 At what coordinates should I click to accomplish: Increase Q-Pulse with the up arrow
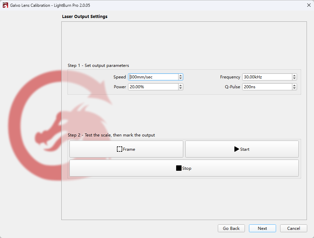[x=294, y=86]
